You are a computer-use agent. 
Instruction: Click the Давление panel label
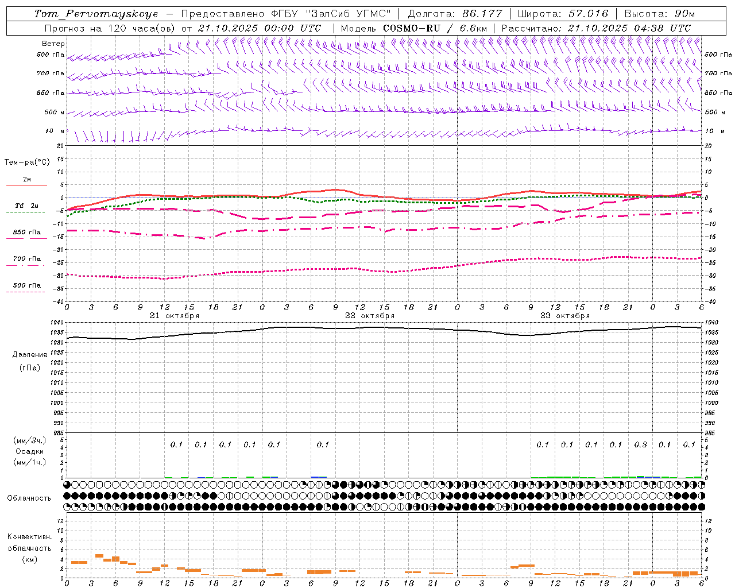click(30, 355)
